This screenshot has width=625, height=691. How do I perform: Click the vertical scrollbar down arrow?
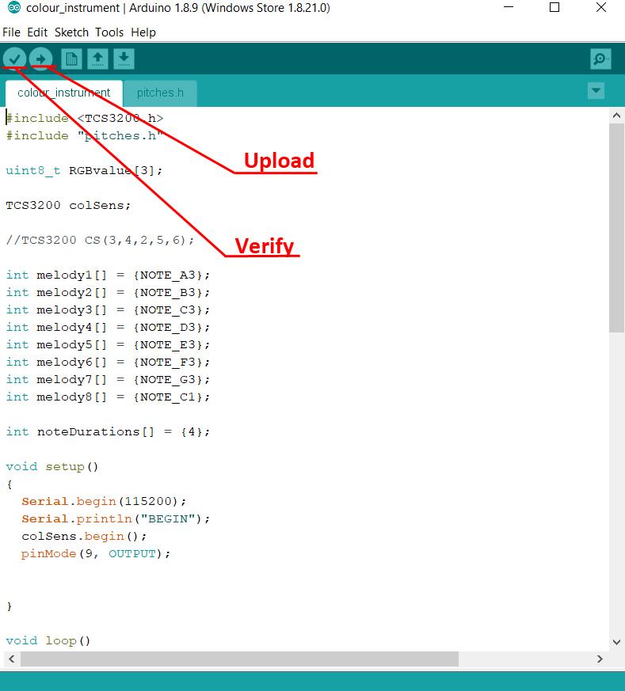[x=616, y=642]
